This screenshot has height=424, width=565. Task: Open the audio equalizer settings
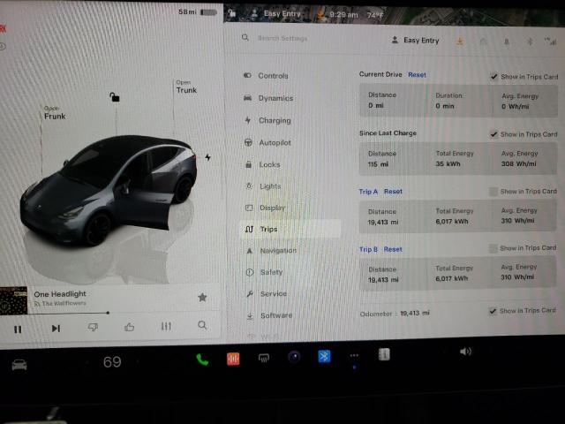tap(166, 326)
